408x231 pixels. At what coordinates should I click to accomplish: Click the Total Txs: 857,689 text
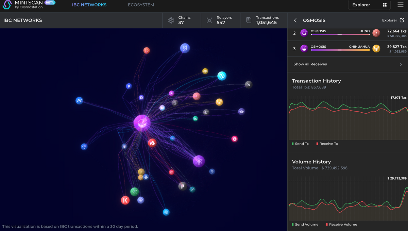[309, 87]
